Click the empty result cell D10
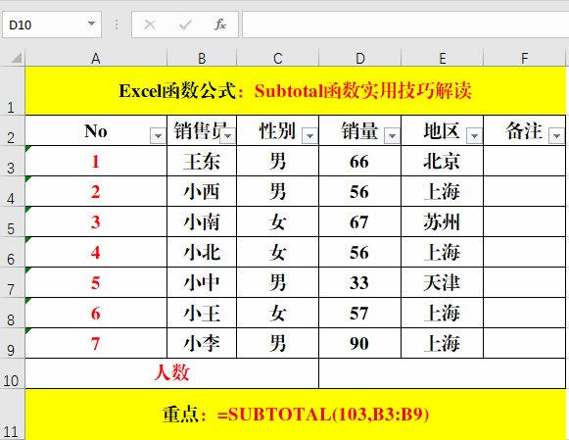This screenshot has height=440, width=569. point(443,373)
